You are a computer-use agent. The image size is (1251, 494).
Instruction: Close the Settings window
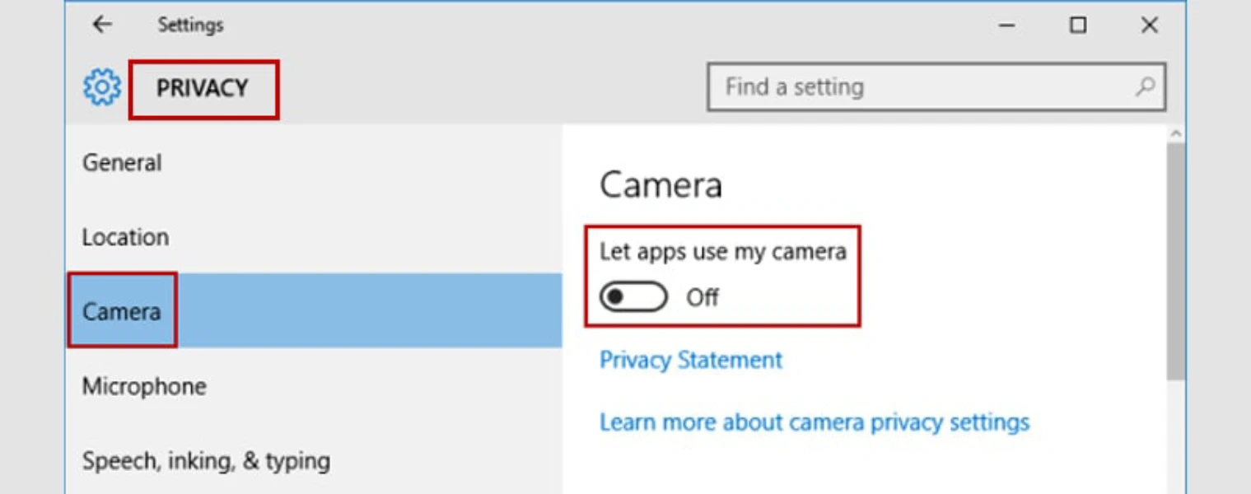click(1150, 26)
